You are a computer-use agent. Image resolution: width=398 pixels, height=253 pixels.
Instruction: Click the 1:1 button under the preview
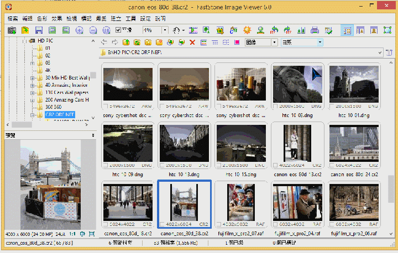coord(72,234)
